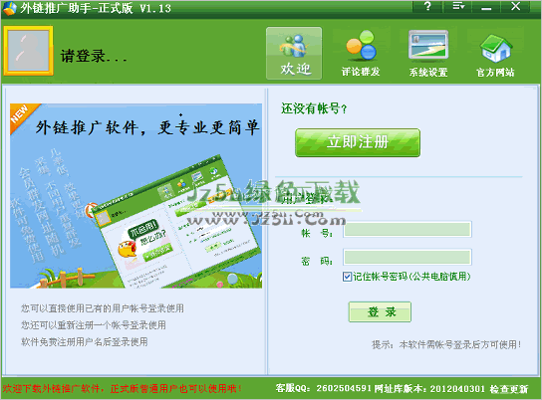The width and height of the screenshot is (542, 400).
Task: Toggle 记住帐号密码 remember password checkbox
Action: [x=347, y=277]
